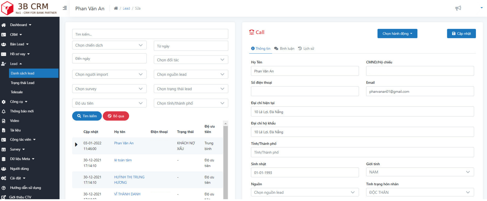Switch to the Lịch sử tab
Image resolution: width=487 pixels, height=201 pixels.
pyautogui.click(x=306, y=49)
